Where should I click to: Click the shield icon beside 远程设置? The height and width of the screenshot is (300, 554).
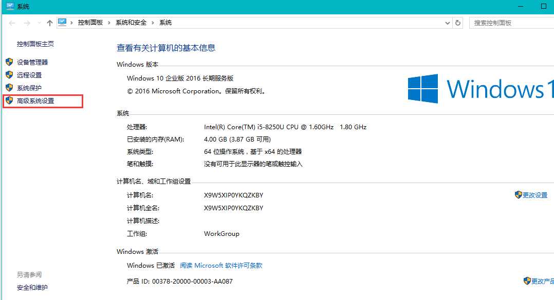[x=10, y=75]
